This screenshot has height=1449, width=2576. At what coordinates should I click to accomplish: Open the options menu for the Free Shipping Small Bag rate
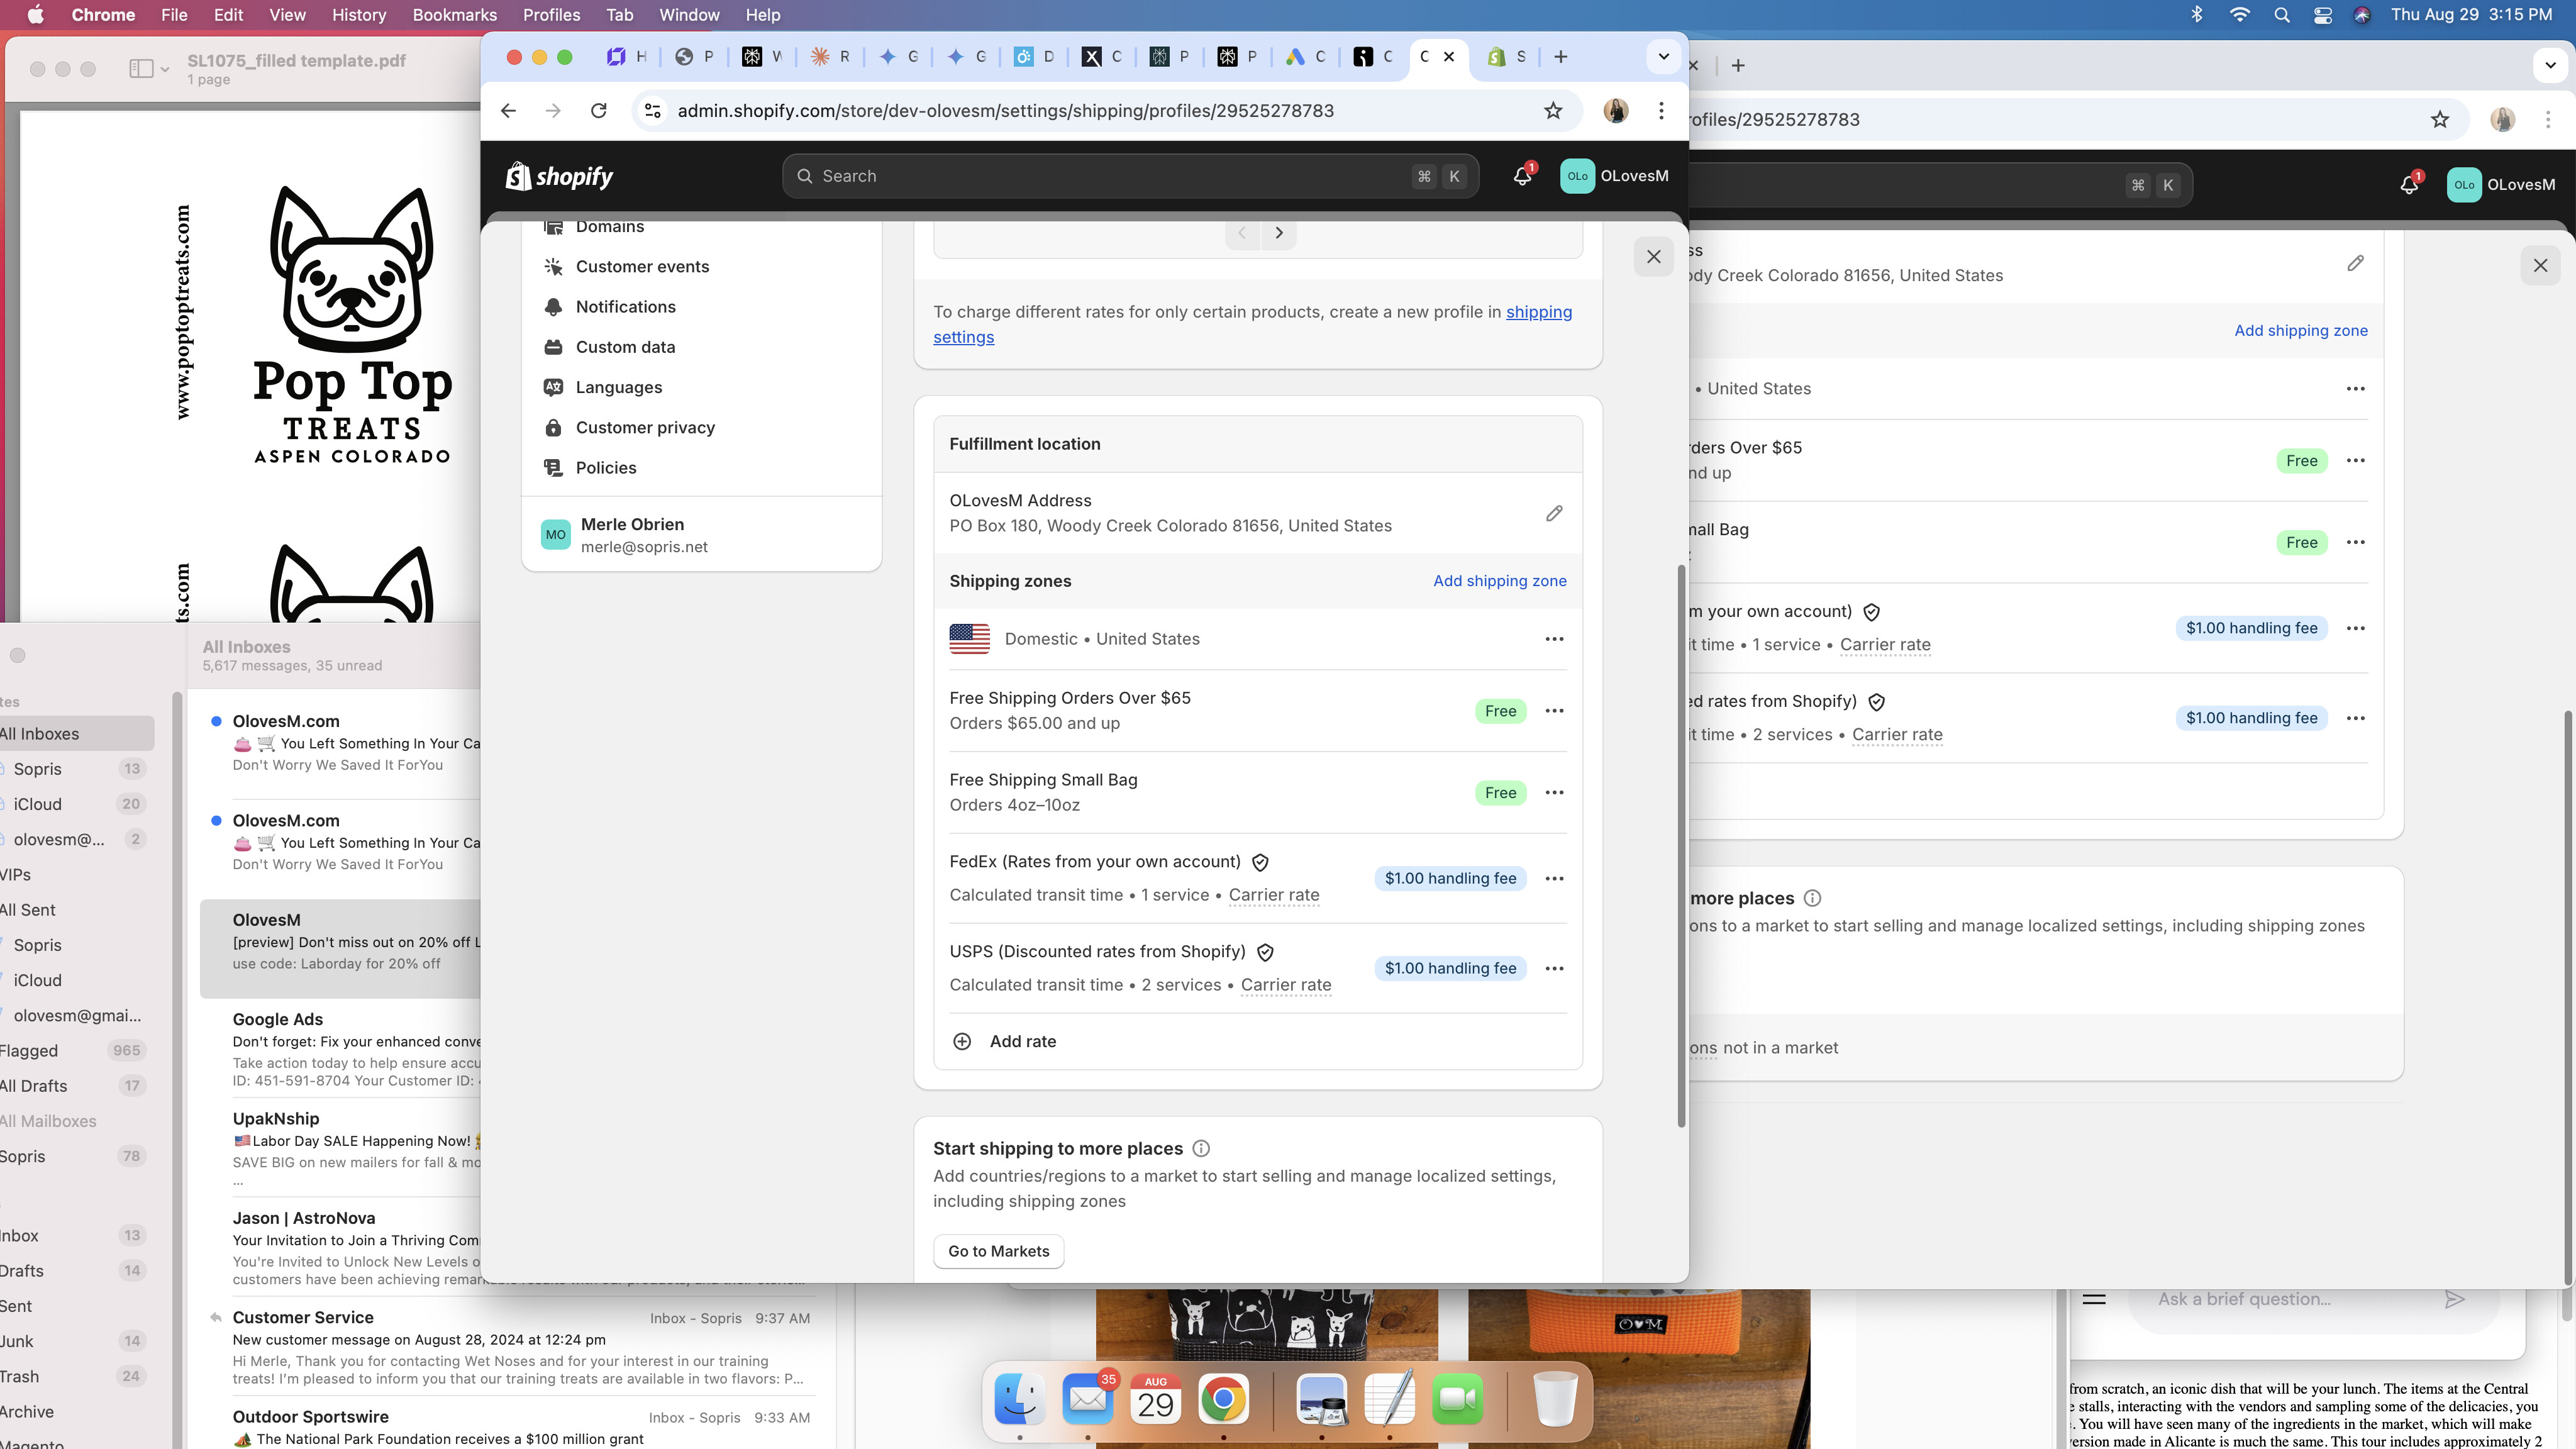point(1553,793)
